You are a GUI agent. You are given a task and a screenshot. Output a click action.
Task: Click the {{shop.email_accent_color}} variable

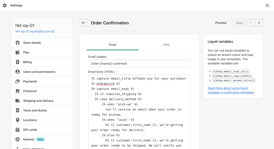click(234, 80)
